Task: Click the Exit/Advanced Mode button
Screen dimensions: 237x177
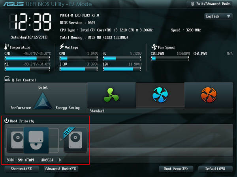Action: pos(210,4)
